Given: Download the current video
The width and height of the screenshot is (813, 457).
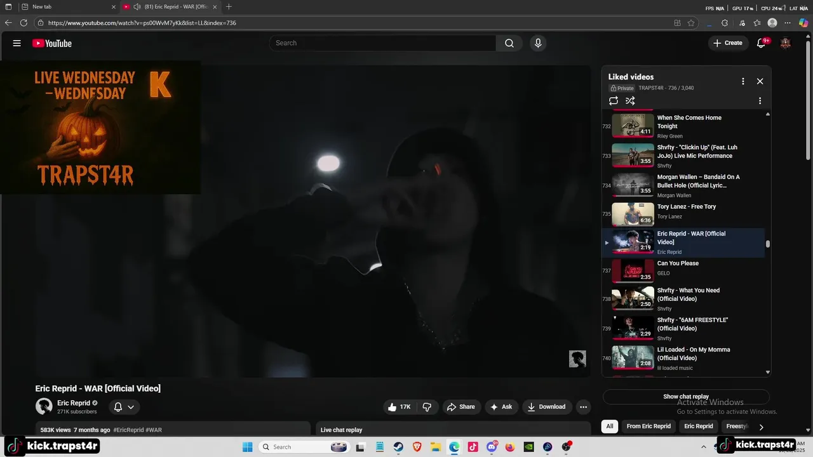Looking at the screenshot, I should coord(546,407).
